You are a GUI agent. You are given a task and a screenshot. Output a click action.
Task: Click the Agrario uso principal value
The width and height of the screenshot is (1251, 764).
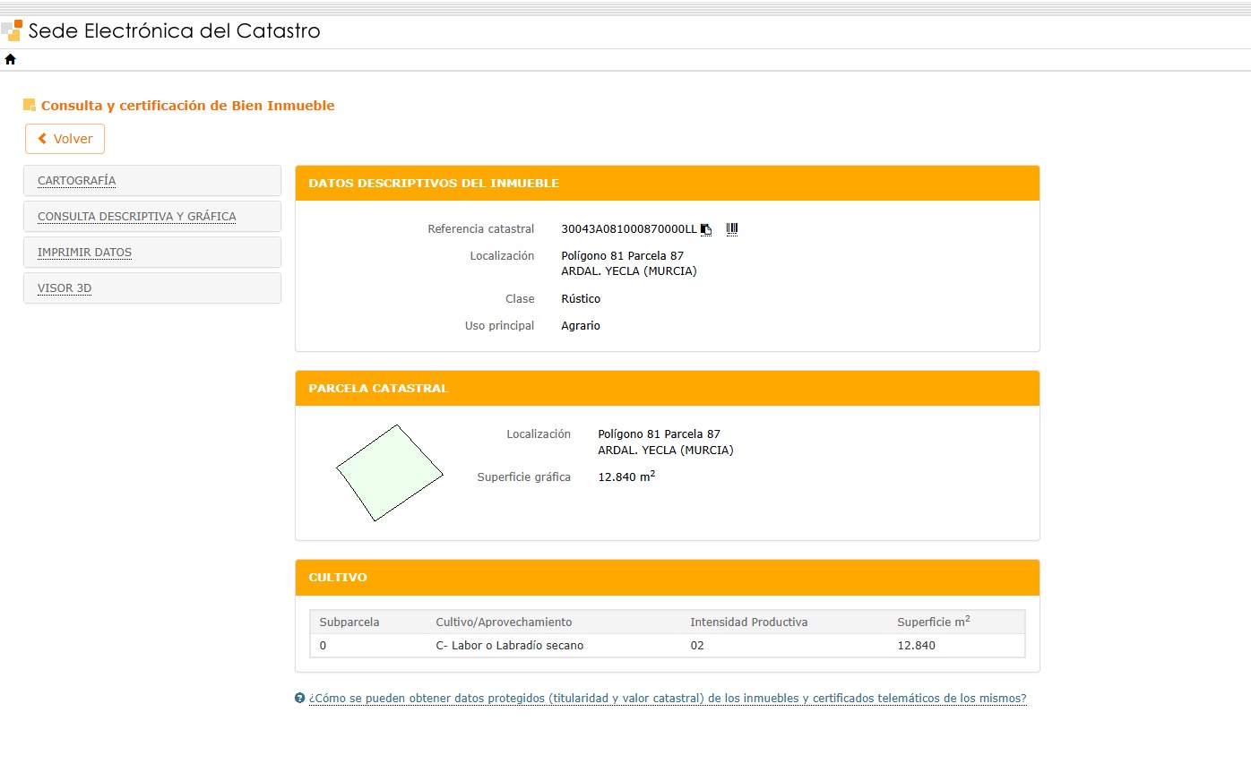(x=581, y=326)
